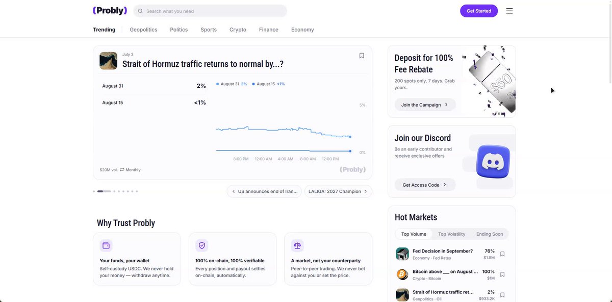The width and height of the screenshot is (612, 302).
Task: Open the Politics category
Action: pyautogui.click(x=179, y=30)
